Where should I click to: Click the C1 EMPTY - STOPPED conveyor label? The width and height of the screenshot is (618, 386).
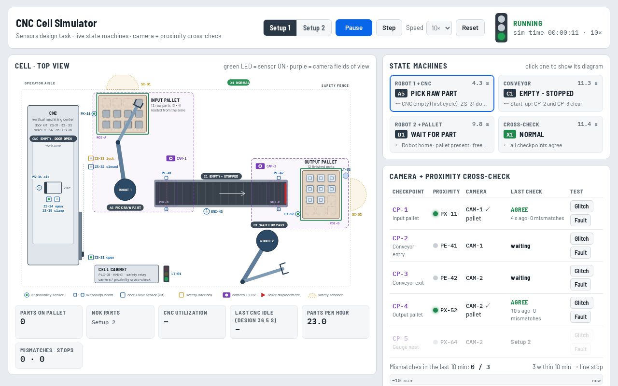click(221, 177)
